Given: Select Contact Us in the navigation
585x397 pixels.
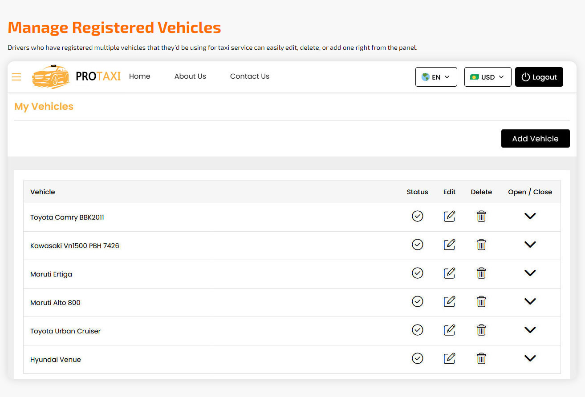Looking at the screenshot, I should (249, 76).
